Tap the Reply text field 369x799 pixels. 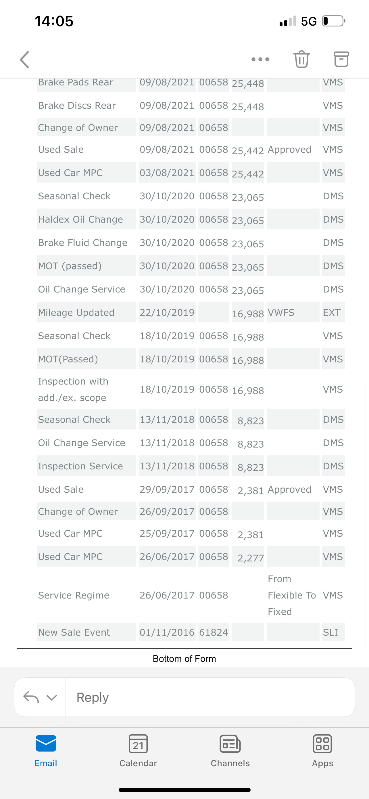(210, 697)
